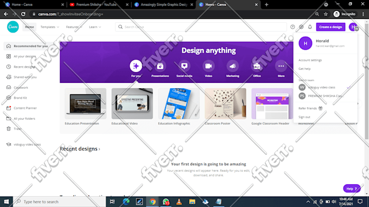Screen dimensions: 369x207
Task: Expand the Recent designs section arrow
Action: click(x=99, y=149)
